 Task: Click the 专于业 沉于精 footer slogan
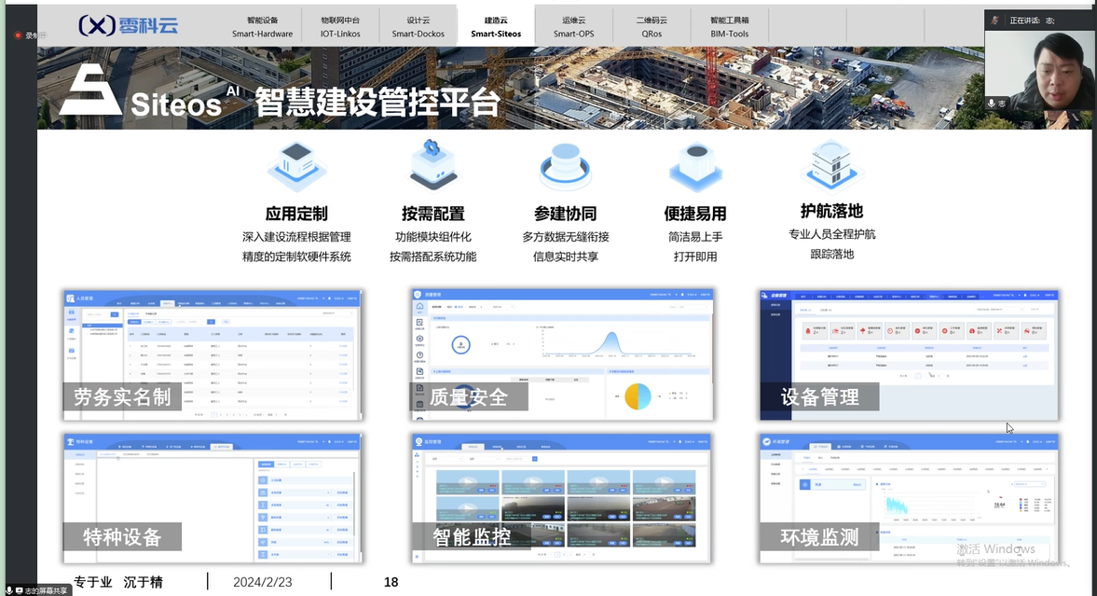click(118, 582)
